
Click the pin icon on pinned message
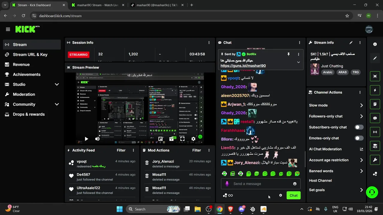click(288, 54)
